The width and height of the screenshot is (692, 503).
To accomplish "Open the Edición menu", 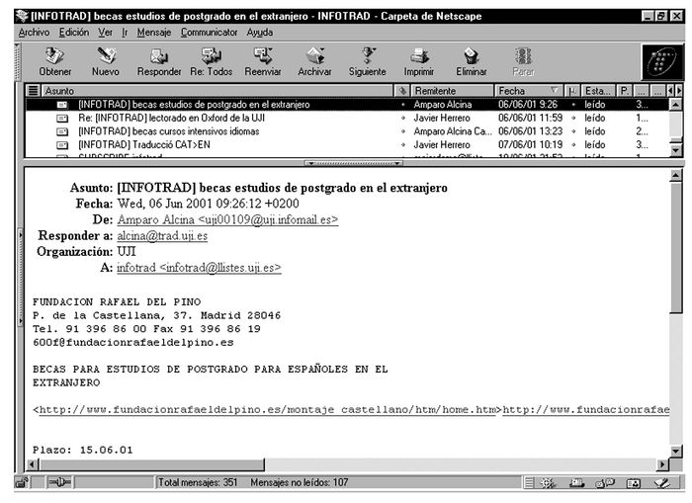I will tap(74, 33).
